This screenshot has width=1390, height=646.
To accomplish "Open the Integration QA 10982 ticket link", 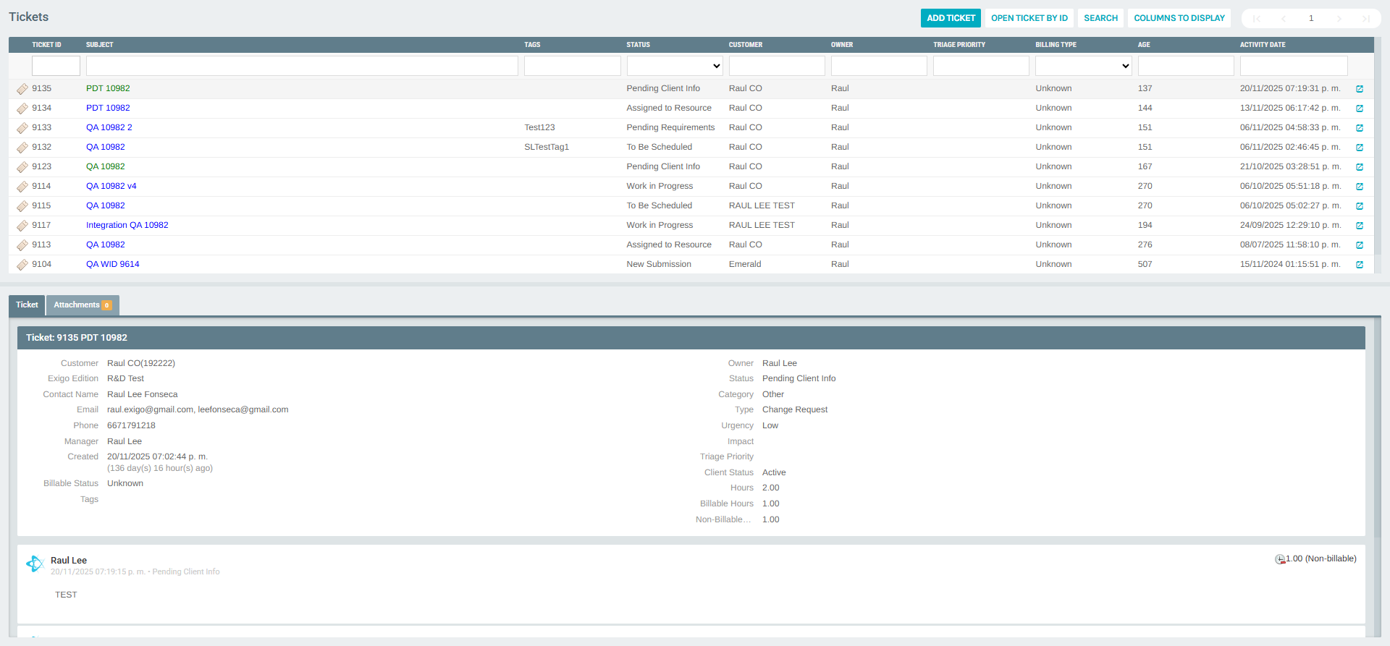I will (127, 225).
